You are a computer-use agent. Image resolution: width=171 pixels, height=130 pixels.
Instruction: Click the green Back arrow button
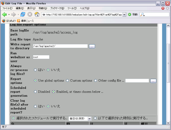[4, 14]
